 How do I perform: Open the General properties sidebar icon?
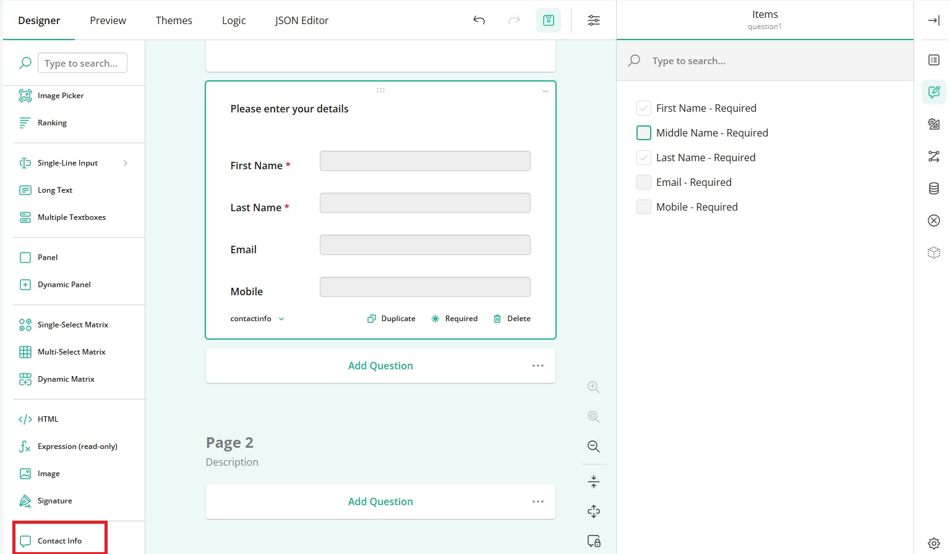[x=934, y=60]
